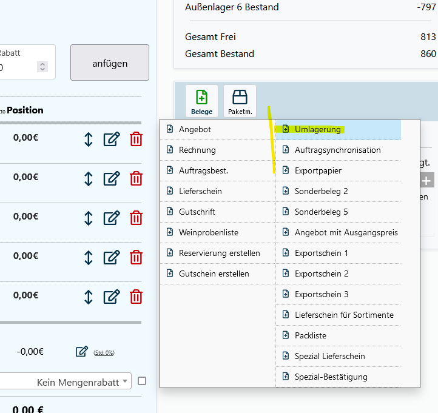
Task: Delete the fifth position with trash icon
Action: pos(136,297)
